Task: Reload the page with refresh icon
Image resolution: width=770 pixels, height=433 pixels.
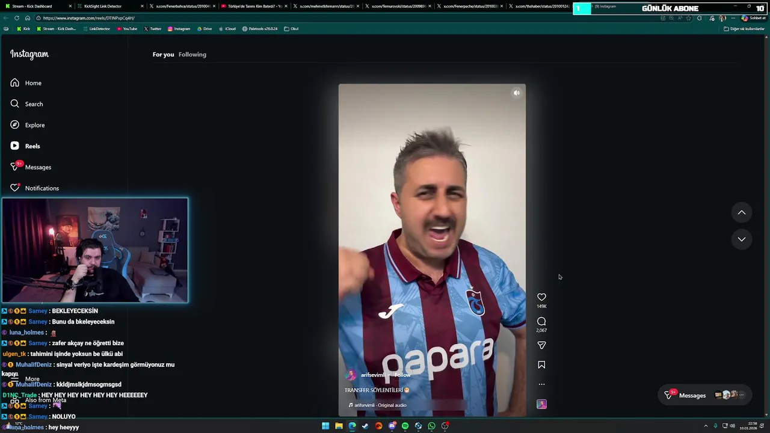Action: 17,18
